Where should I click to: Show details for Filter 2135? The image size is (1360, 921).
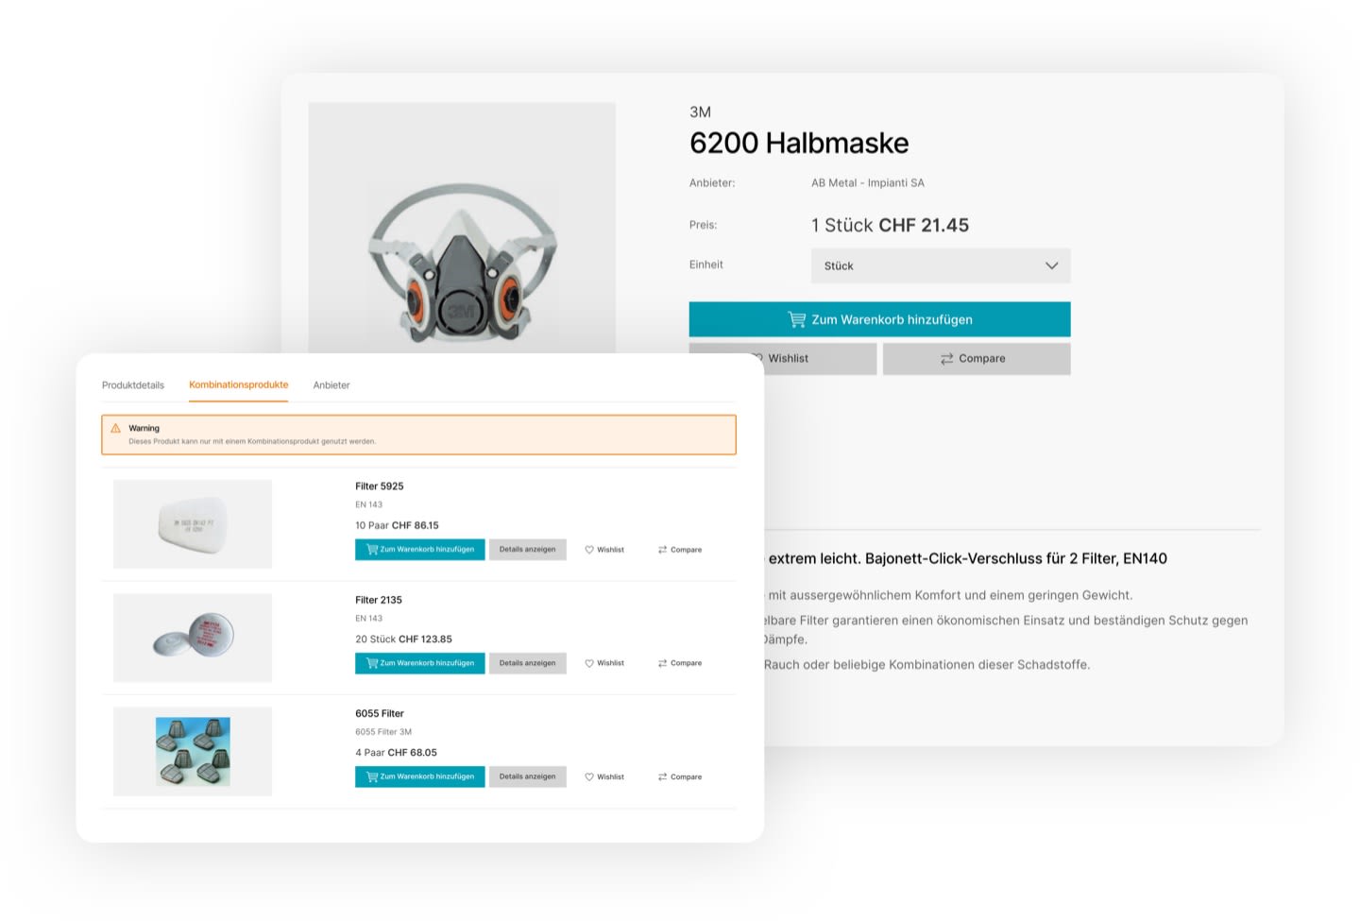(x=528, y=663)
